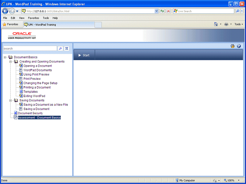Clear the search with the X icon
Image resolution: width=246 pixels, height=184 pixels.
pyautogui.click(x=66, y=49)
